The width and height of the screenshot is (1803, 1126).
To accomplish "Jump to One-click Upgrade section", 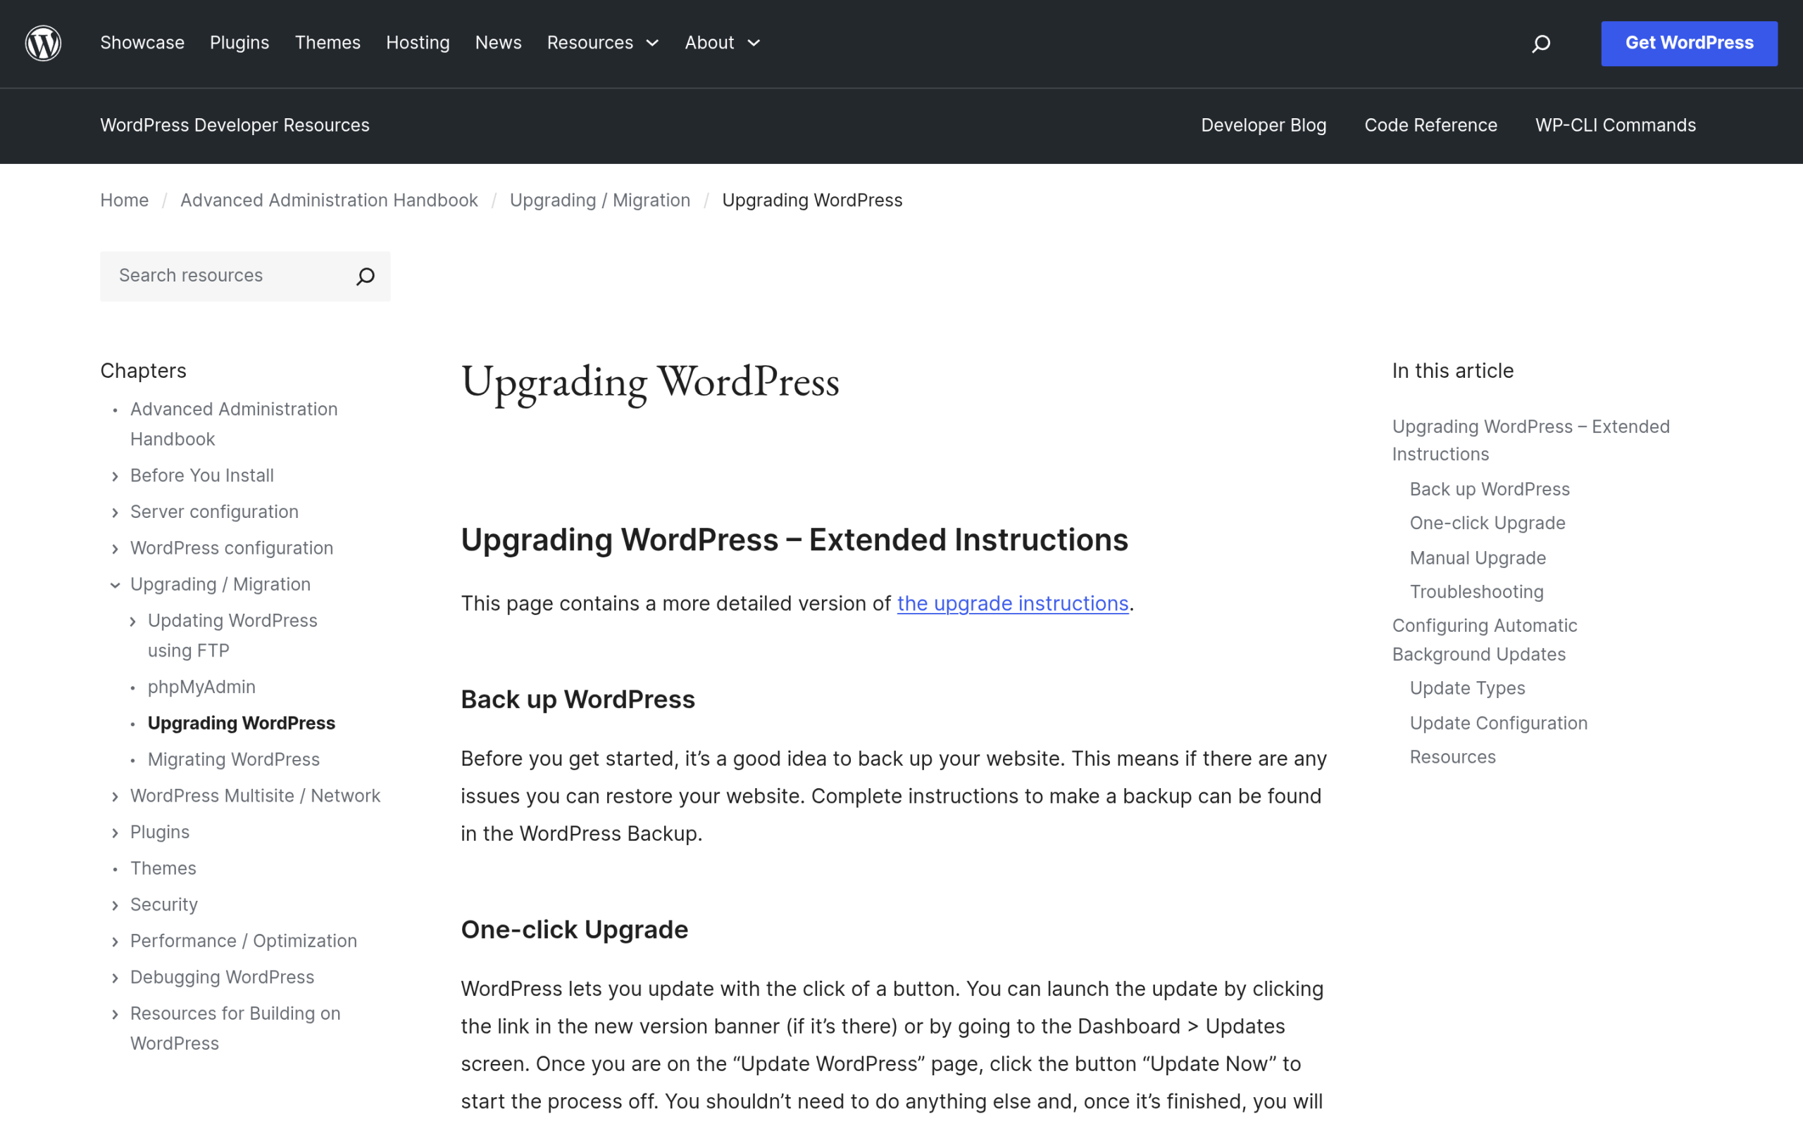I will click(x=1487, y=523).
